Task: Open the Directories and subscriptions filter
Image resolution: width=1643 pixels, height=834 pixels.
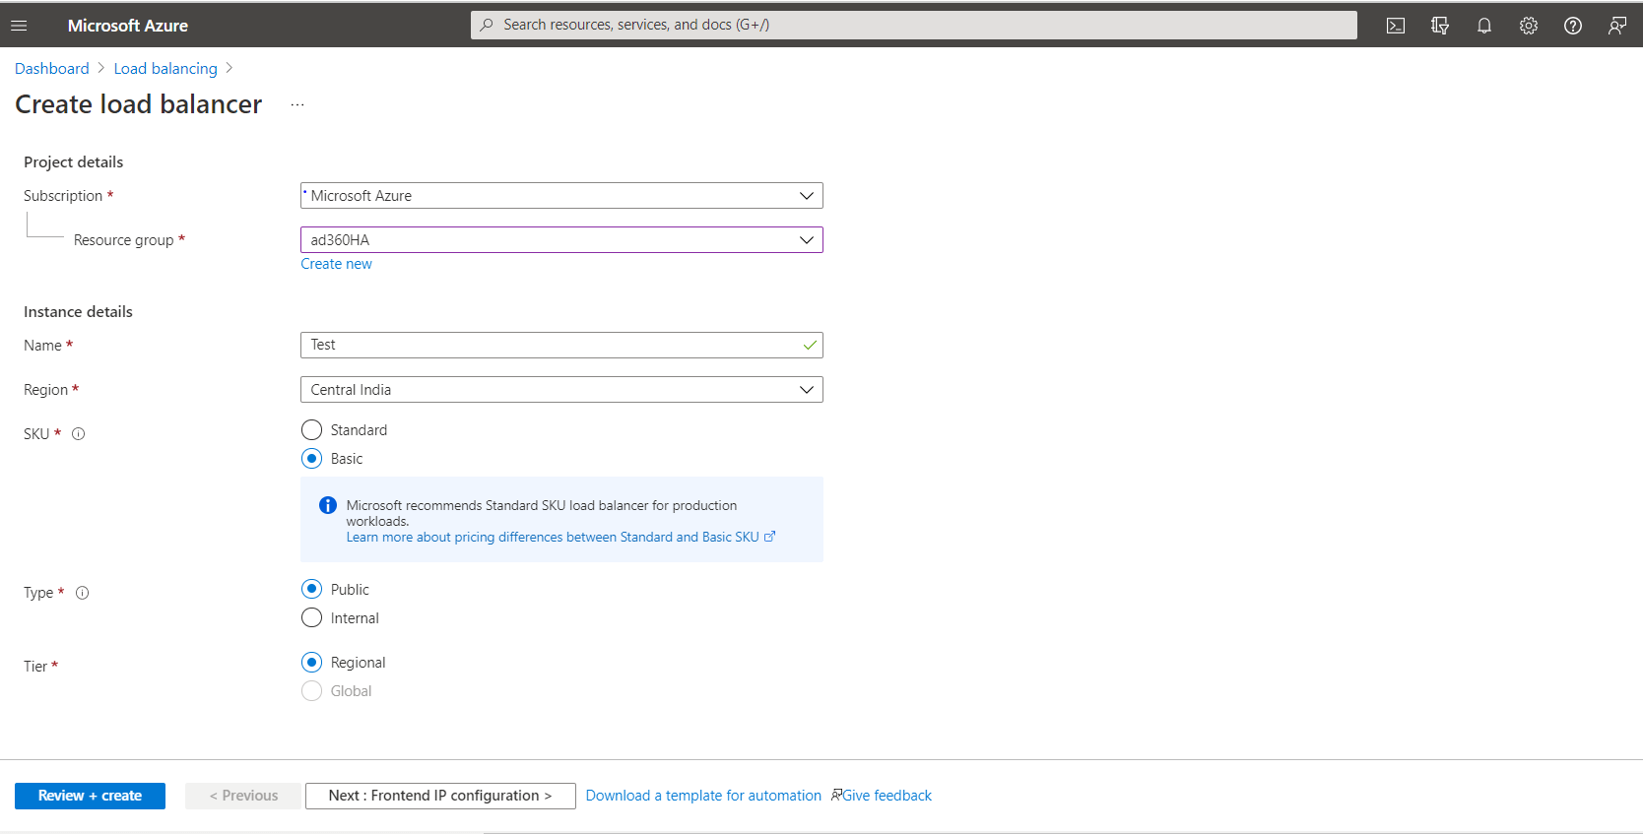Action: [x=1440, y=26]
